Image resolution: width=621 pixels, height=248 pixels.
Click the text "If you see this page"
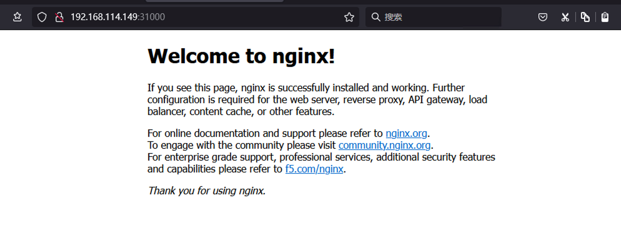[x=192, y=88]
